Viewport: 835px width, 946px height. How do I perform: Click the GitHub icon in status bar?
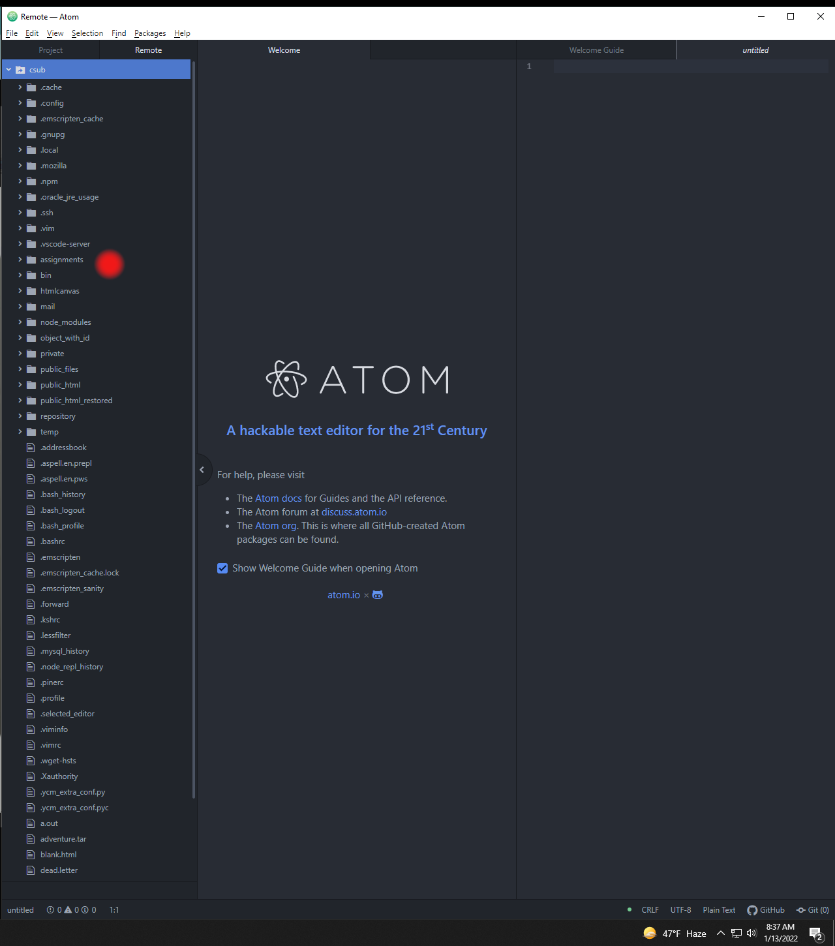coord(752,910)
